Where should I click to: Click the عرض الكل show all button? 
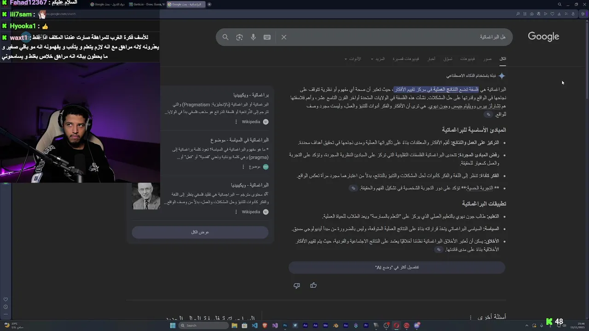click(200, 232)
